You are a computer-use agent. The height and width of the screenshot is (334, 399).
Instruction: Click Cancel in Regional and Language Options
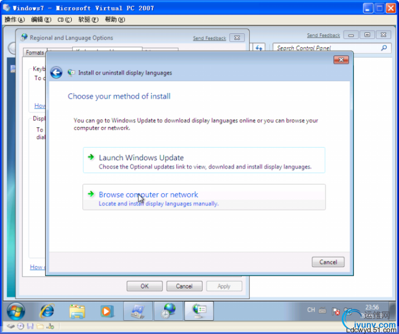click(x=184, y=286)
